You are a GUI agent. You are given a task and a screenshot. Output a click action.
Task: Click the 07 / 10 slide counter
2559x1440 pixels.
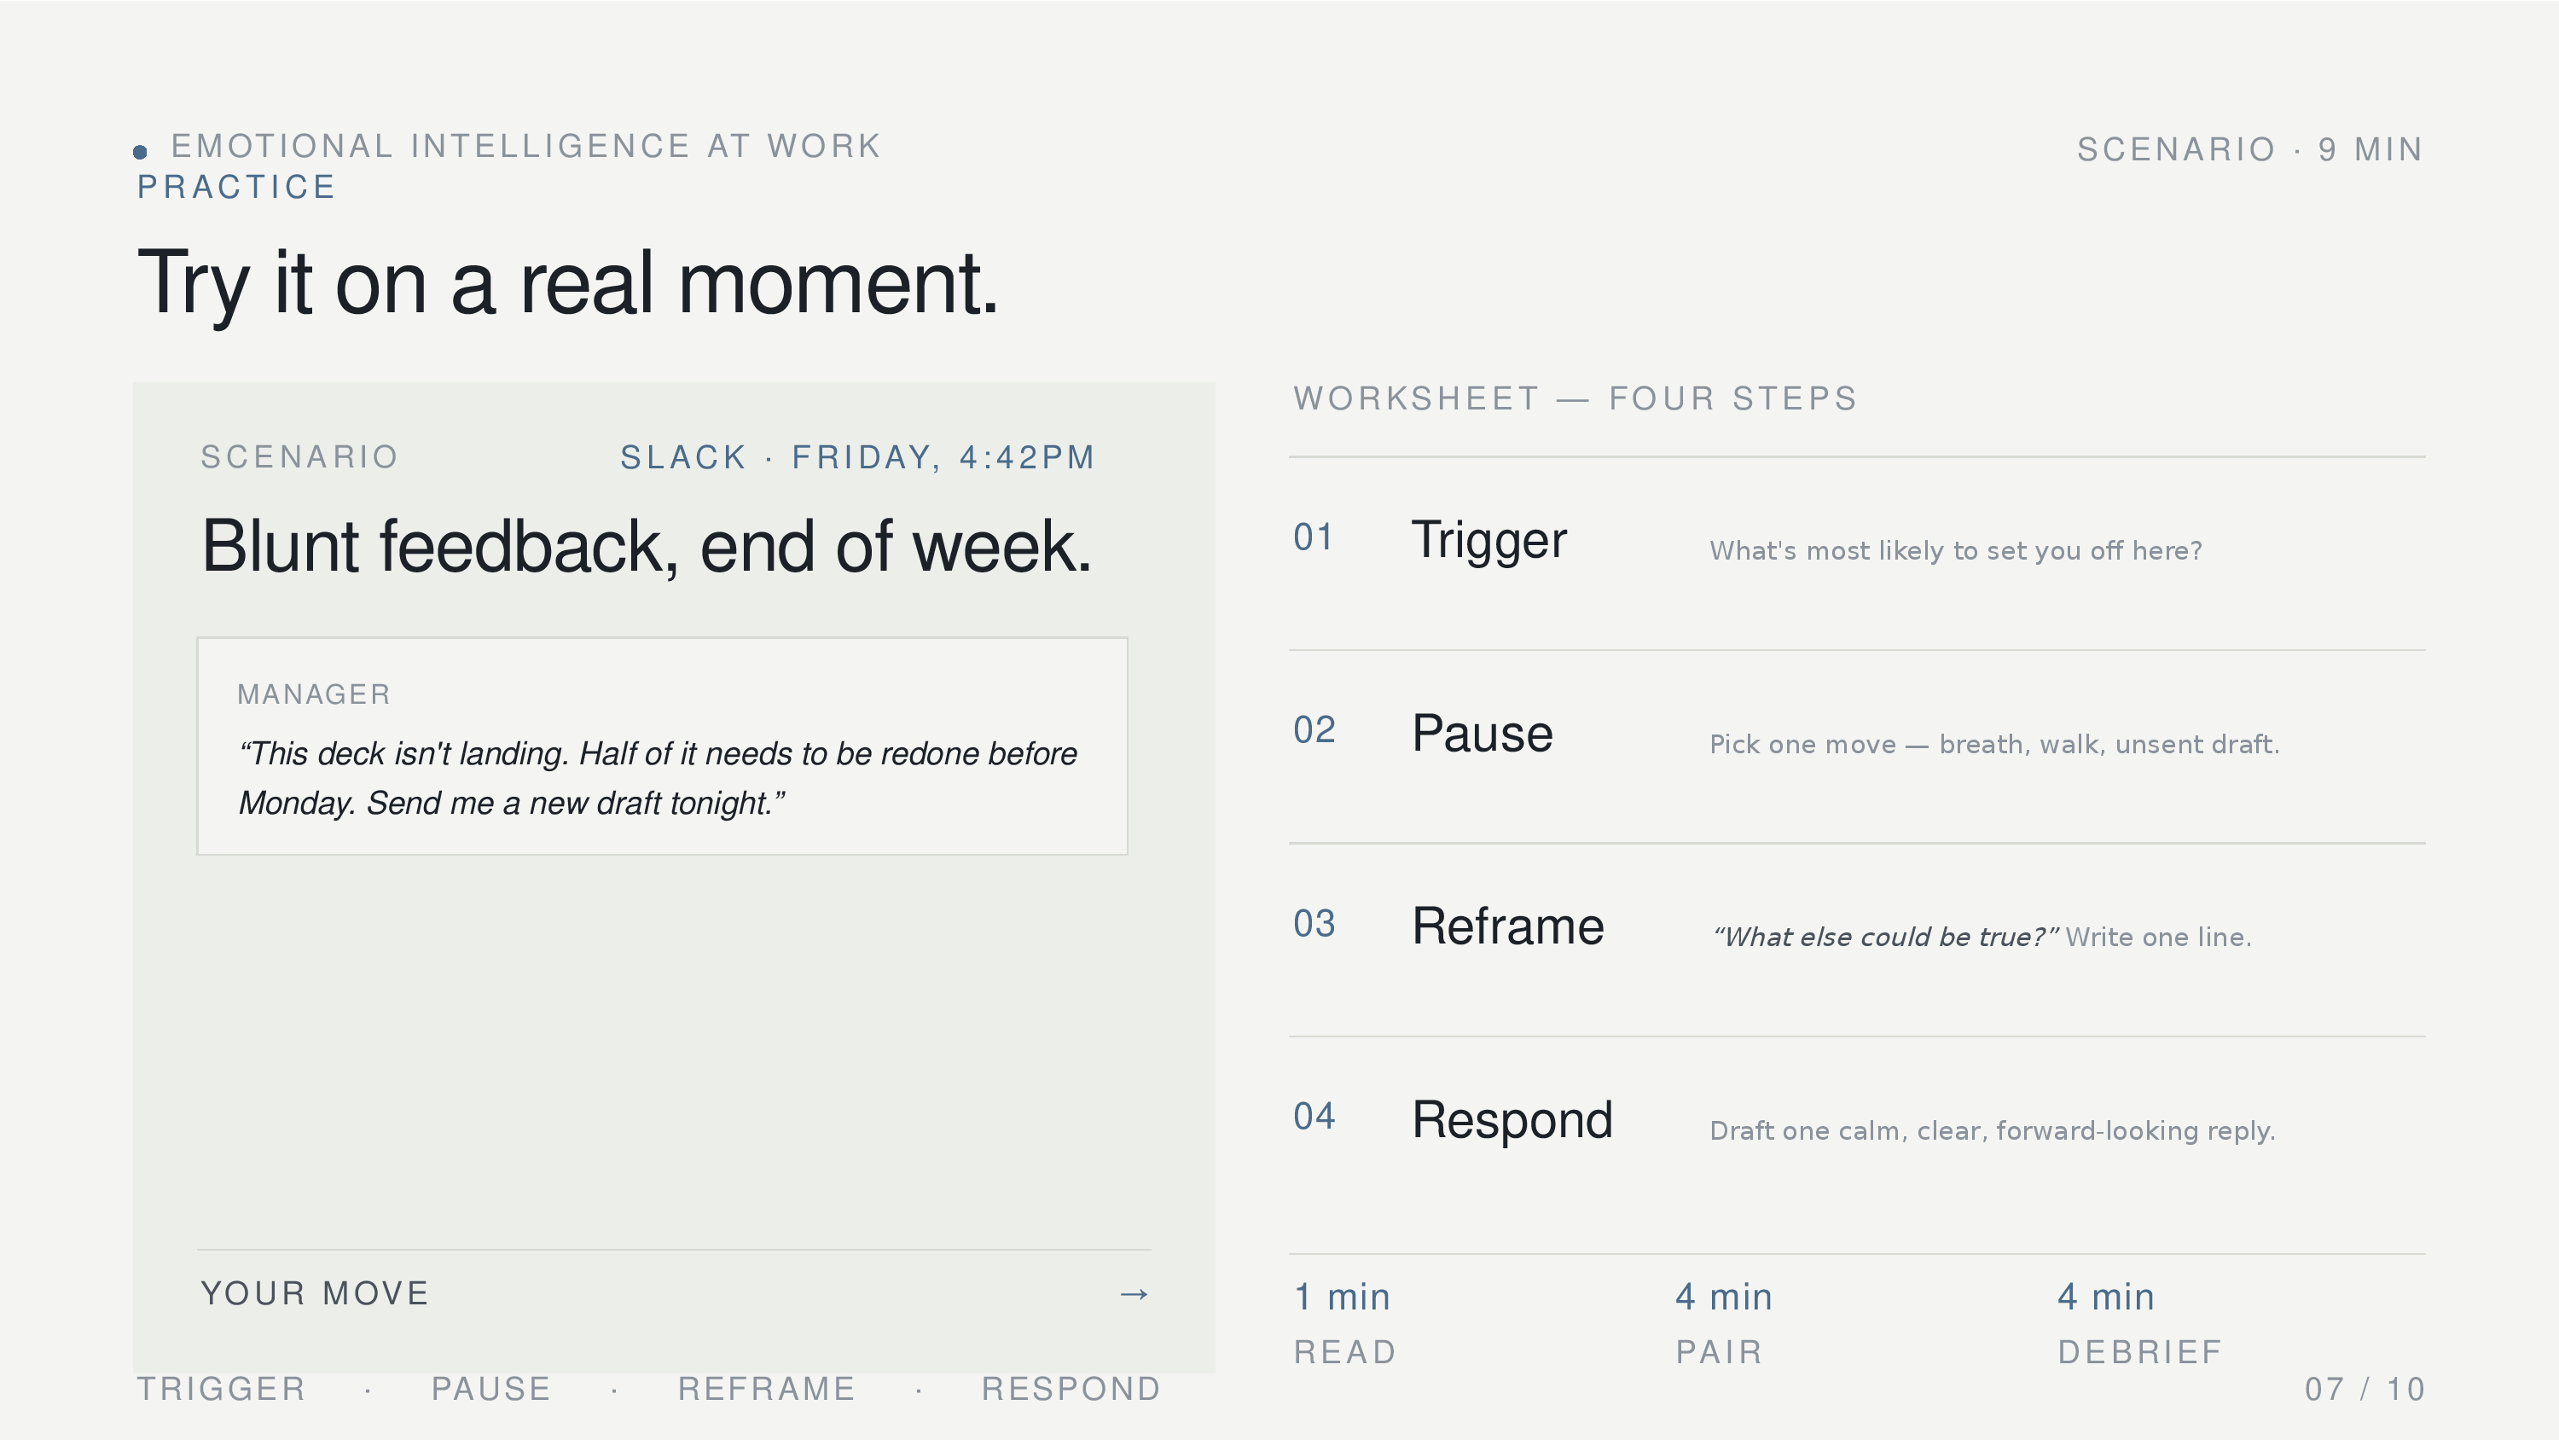tap(2365, 1390)
